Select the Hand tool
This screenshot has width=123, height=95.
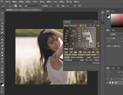[x=2, y=72]
